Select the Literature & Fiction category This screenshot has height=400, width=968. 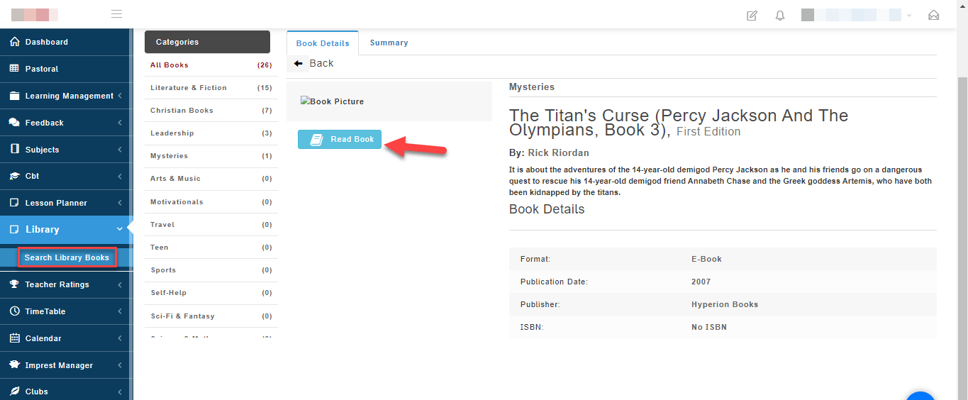pyautogui.click(x=211, y=88)
